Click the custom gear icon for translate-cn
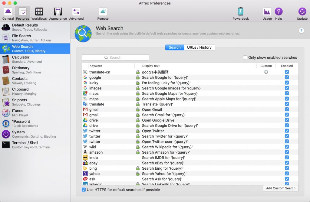The width and height of the screenshot is (310, 202). click(266, 72)
